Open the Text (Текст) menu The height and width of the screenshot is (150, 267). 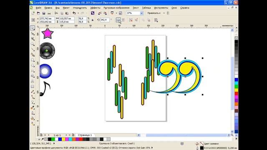pyautogui.click(x=136, y=8)
